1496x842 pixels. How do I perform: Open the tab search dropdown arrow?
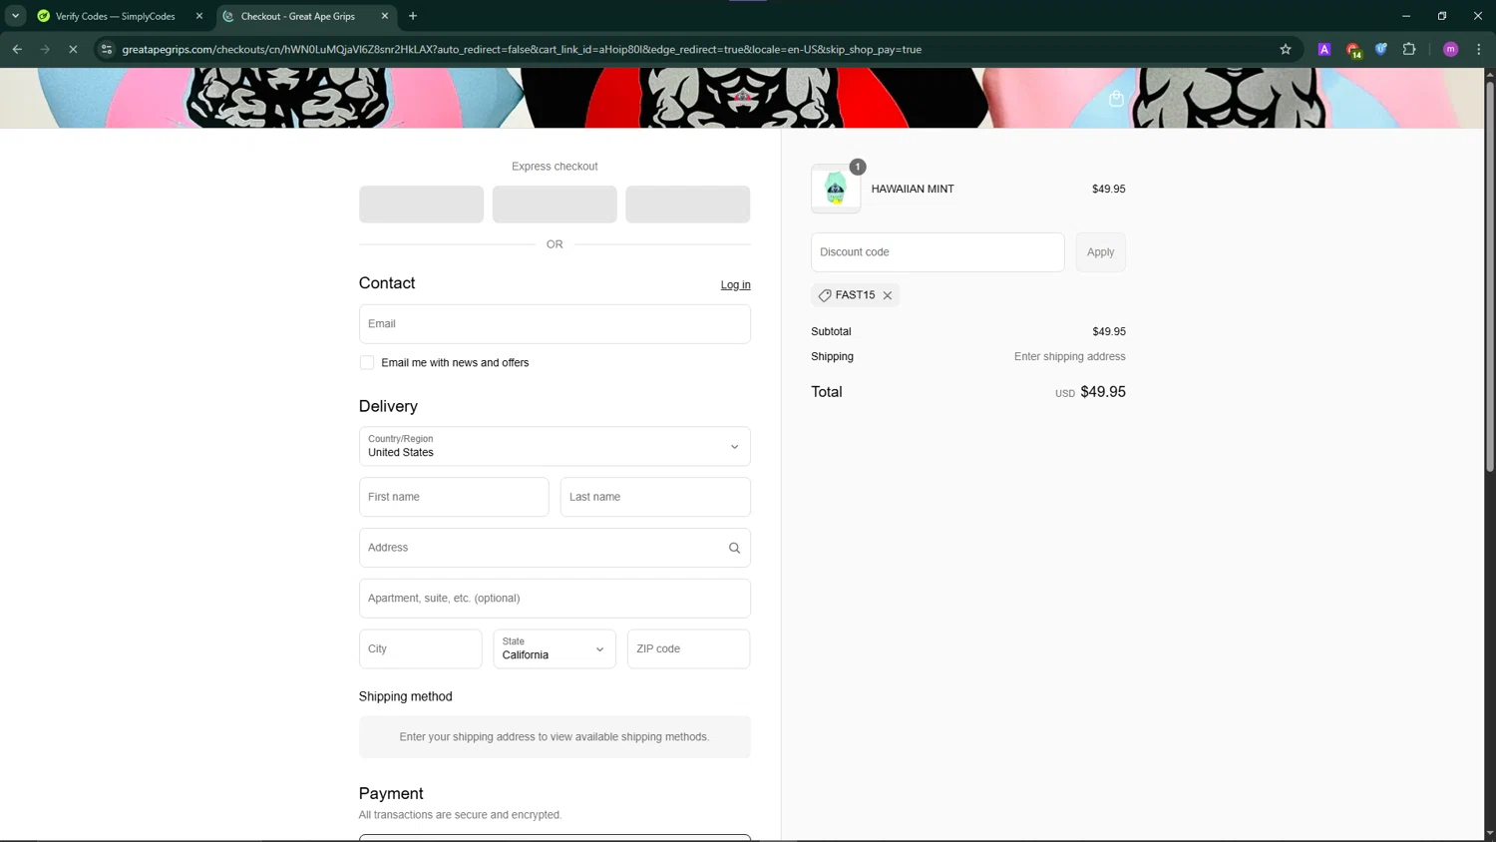pyautogui.click(x=15, y=16)
